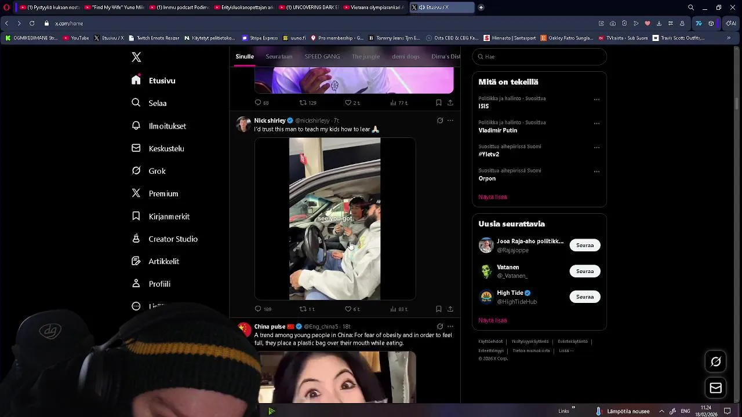The width and height of the screenshot is (742, 417).
Task: Show hidden system tray icons
Action: point(661,411)
